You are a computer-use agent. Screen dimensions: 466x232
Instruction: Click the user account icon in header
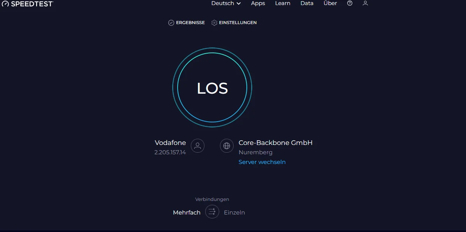point(365,3)
